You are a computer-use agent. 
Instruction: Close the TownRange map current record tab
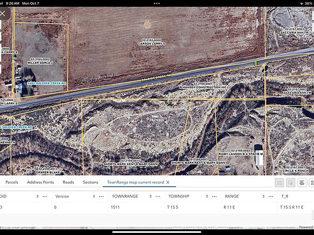click(x=168, y=182)
